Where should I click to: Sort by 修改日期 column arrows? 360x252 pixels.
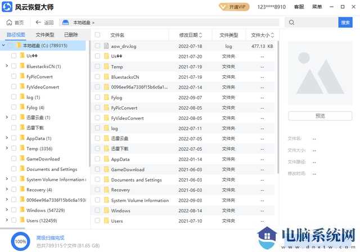tap(200, 35)
